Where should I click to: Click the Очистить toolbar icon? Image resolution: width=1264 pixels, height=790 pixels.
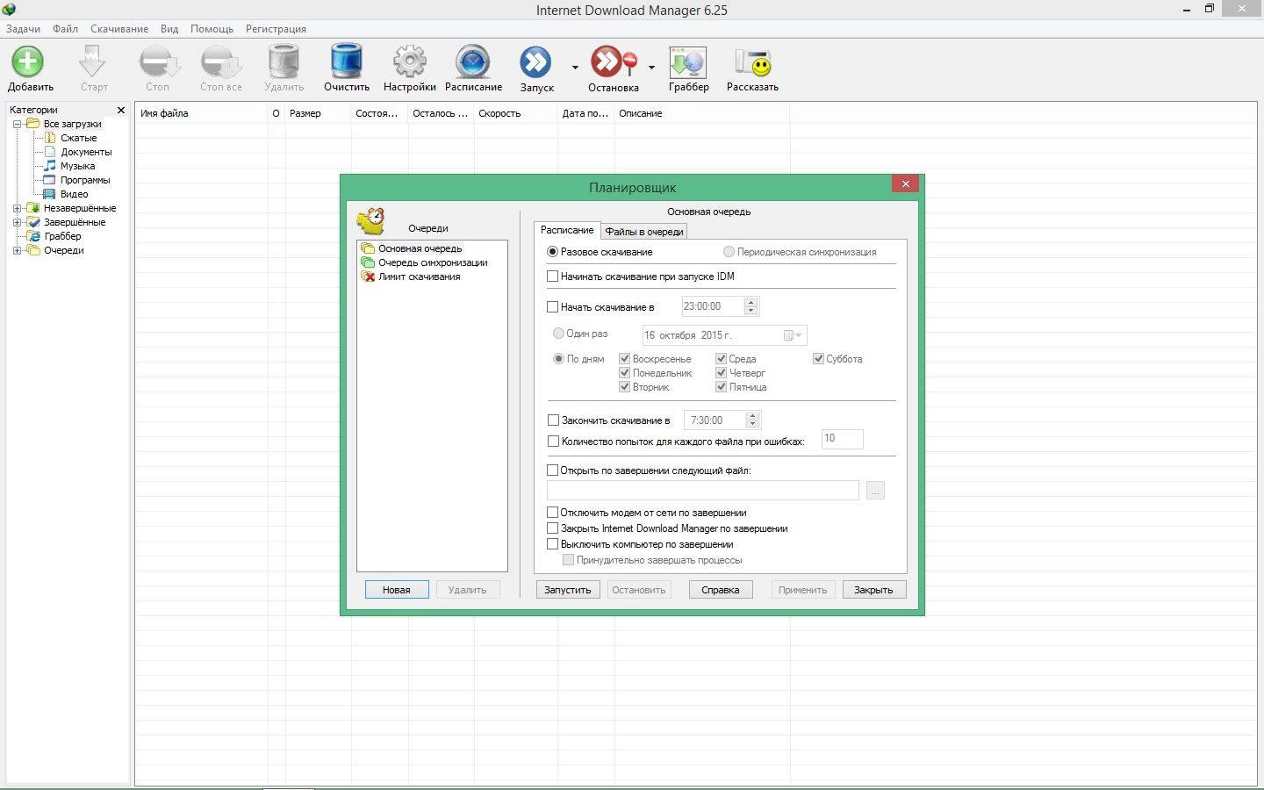click(346, 62)
